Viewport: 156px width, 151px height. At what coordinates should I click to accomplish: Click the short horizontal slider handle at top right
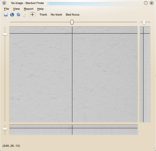click(144, 22)
